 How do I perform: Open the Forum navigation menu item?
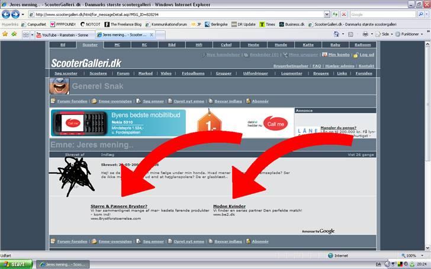tap(123, 73)
